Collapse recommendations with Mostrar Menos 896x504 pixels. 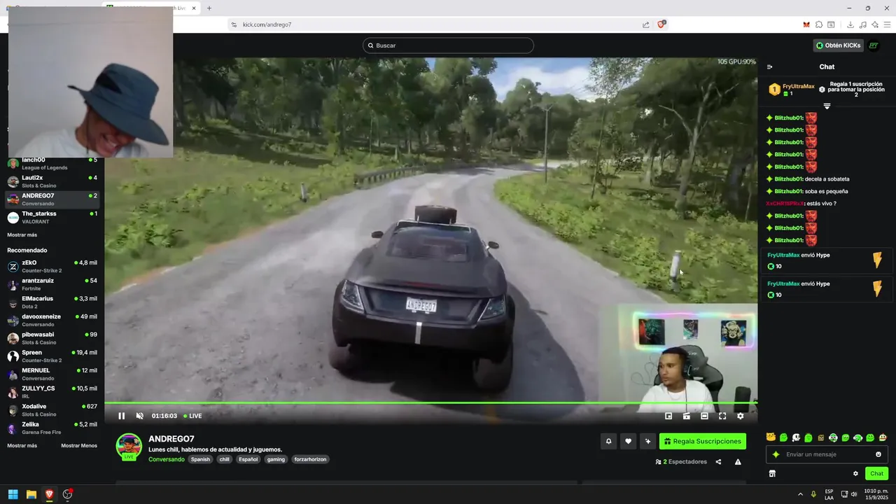point(79,446)
